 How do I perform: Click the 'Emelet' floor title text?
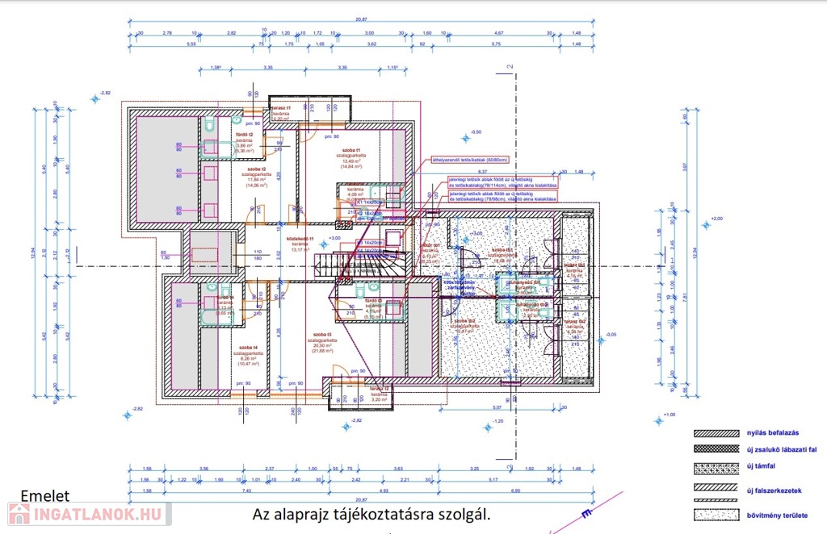coord(44,496)
